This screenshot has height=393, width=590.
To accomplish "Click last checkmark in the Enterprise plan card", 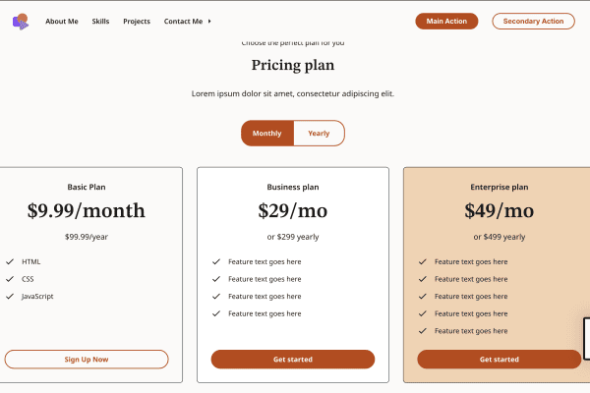I will tap(423, 331).
